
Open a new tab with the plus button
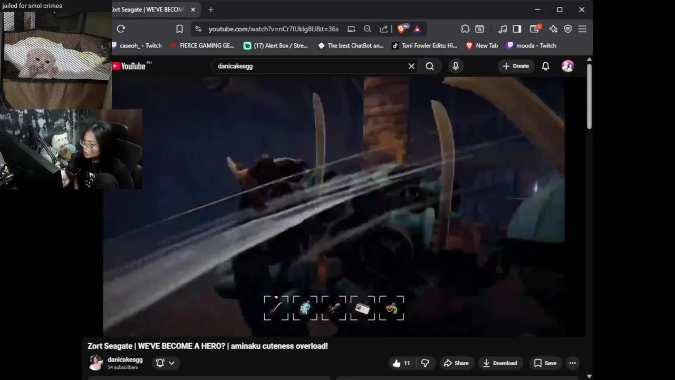pyautogui.click(x=210, y=9)
